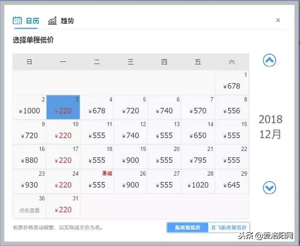Choose December 26 at ¥900

pyautogui.click(x=131, y=181)
